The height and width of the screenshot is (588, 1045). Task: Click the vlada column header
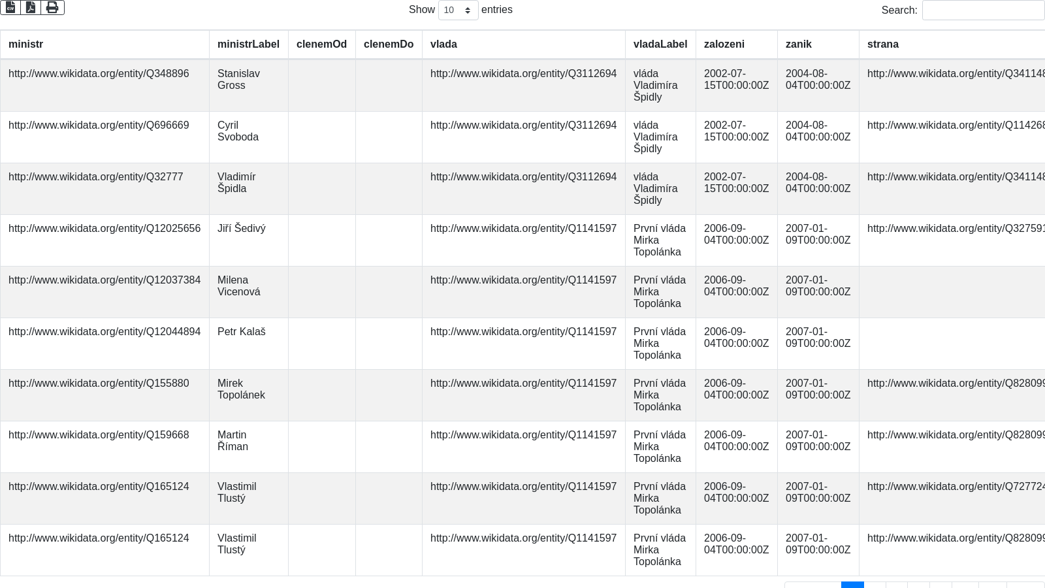(443, 44)
